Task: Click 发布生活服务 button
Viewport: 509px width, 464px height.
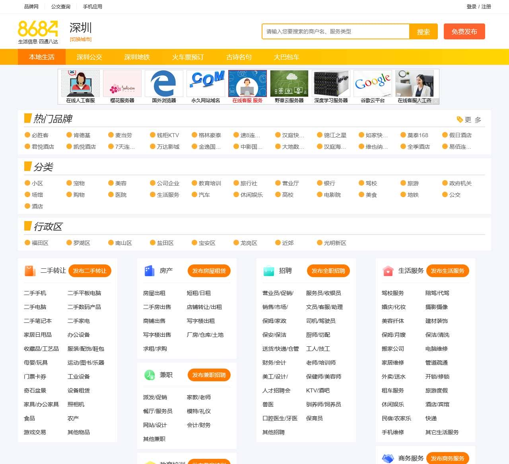Action: coord(448,271)
